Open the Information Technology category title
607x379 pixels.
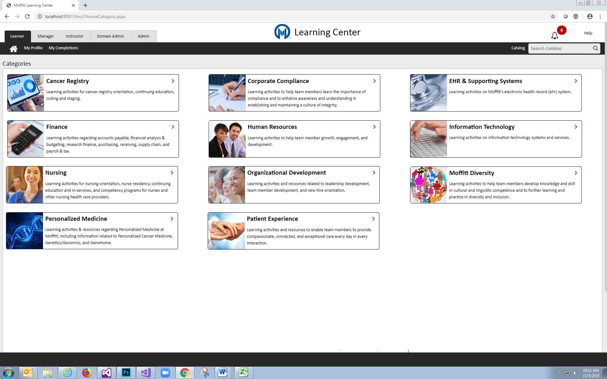[x=482, y=127]
